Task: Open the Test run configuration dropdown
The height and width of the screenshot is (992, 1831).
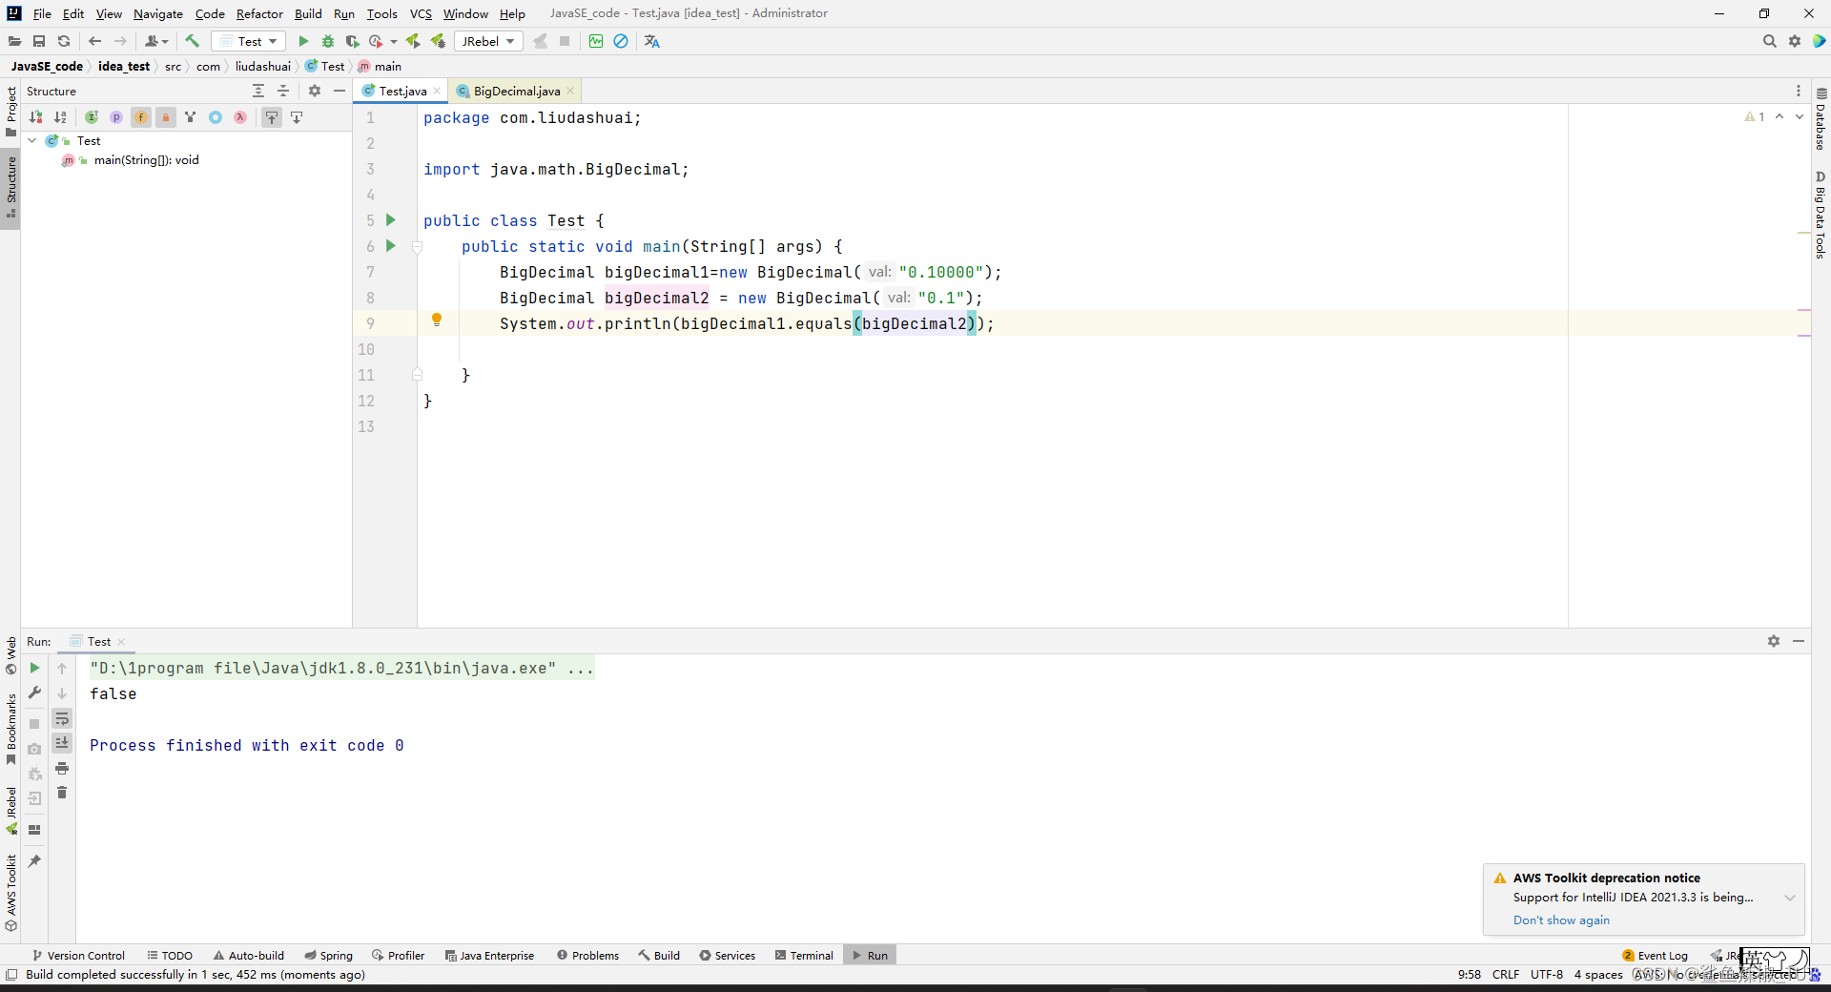Action: [x=248, y=41]
